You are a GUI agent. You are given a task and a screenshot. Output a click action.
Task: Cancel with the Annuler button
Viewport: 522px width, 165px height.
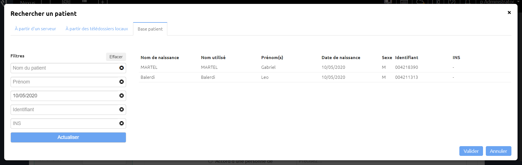pos(498,151)
